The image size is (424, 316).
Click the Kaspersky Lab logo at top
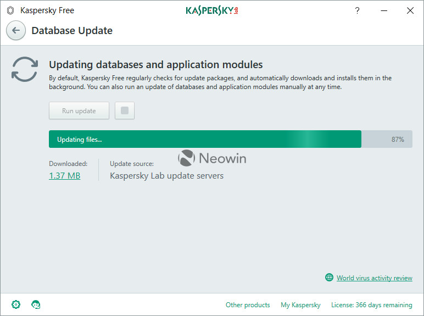(212, 10)
